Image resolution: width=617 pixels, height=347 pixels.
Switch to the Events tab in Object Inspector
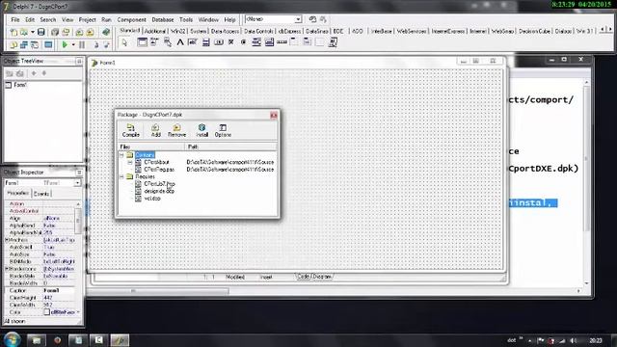(x=40, y=194)
